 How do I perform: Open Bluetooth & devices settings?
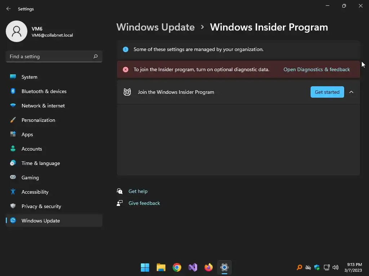coord(54,91)
